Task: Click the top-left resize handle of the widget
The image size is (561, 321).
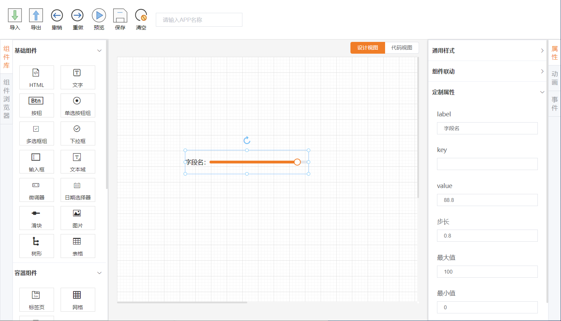Action: (x=185, y=150)
